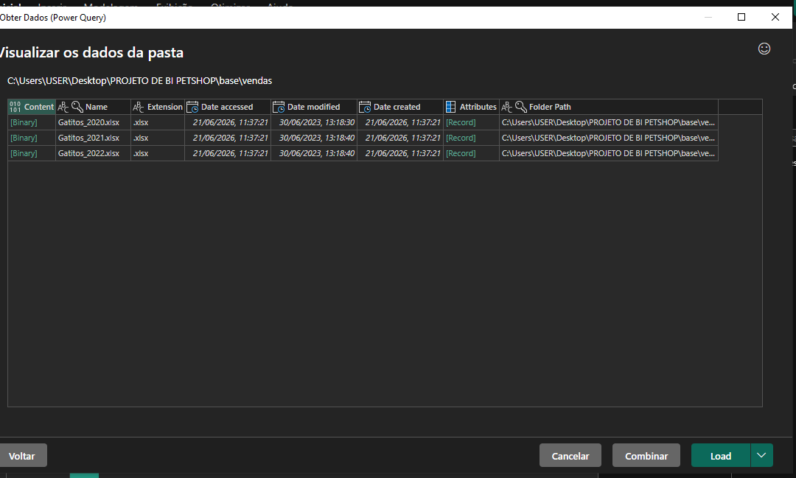Click Date created cell of Gatitos_2020.xlsx
This screenshot has height=478, width=796.
click(x=400, y=122)
